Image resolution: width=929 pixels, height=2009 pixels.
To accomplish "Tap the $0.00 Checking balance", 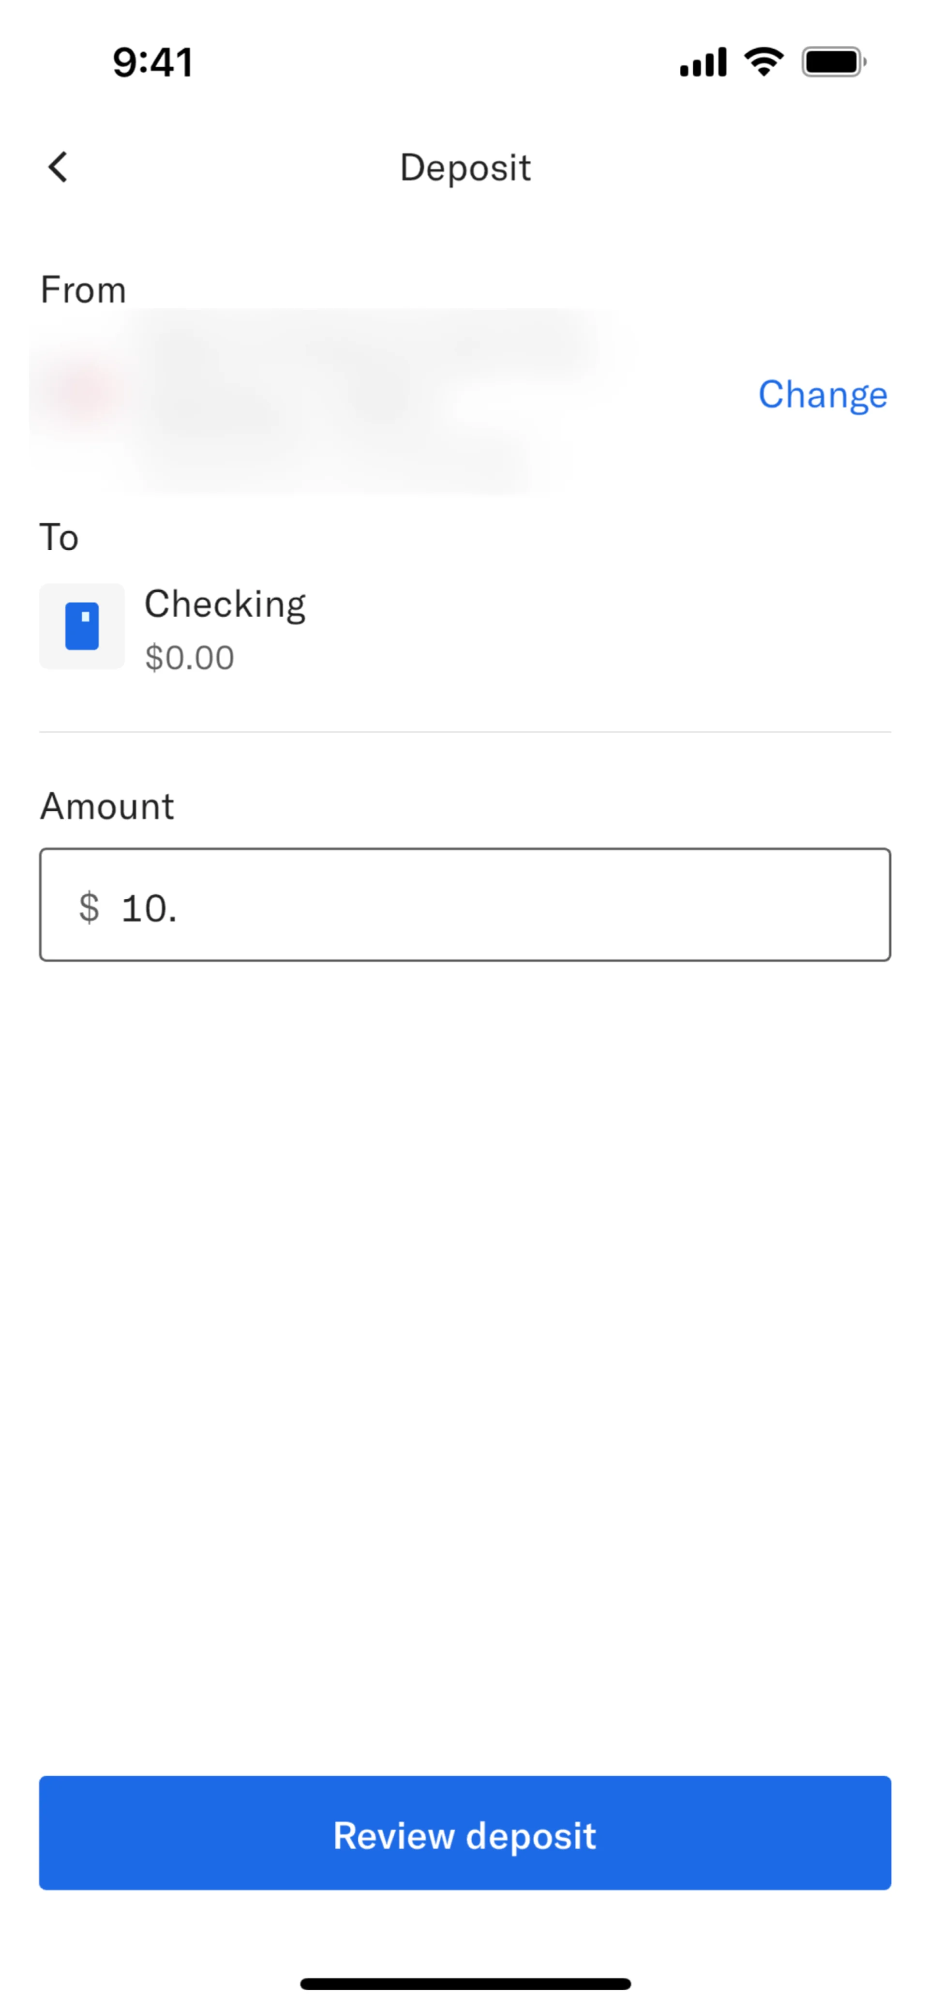I will [189, 657].
